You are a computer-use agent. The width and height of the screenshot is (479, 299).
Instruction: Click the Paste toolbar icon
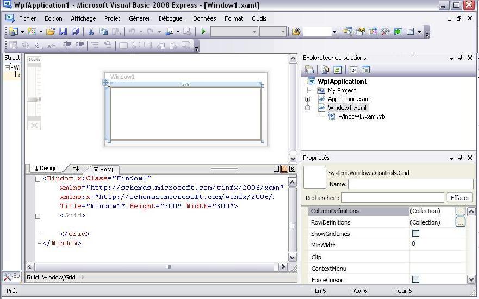coord(116,32)
